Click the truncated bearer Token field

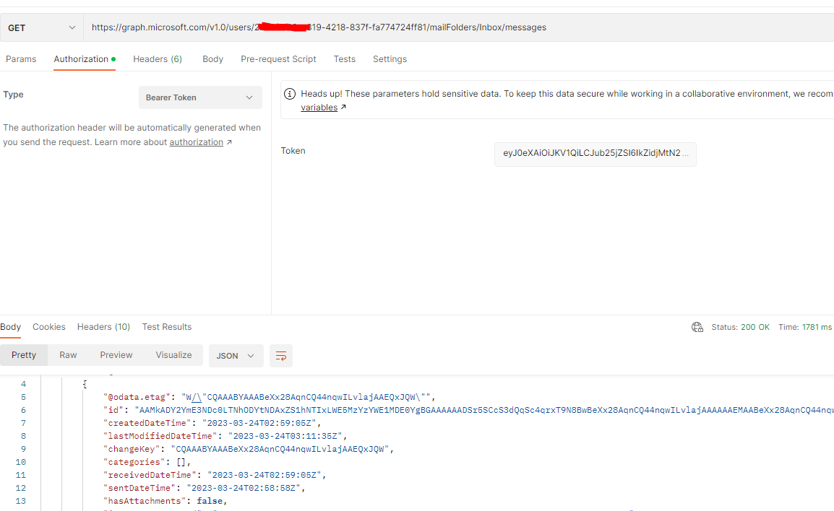coord(595,154)
